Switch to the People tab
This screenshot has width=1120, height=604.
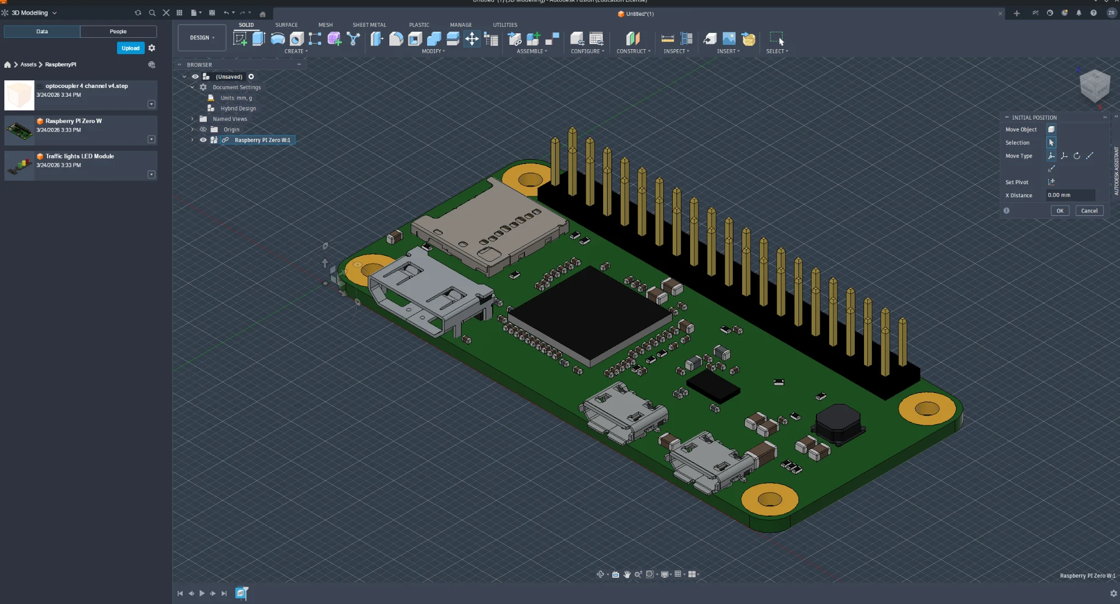tap(118, 32)
